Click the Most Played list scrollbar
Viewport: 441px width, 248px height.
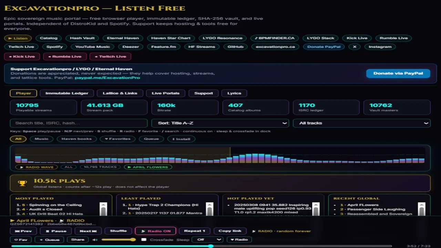tap(103, 209)
